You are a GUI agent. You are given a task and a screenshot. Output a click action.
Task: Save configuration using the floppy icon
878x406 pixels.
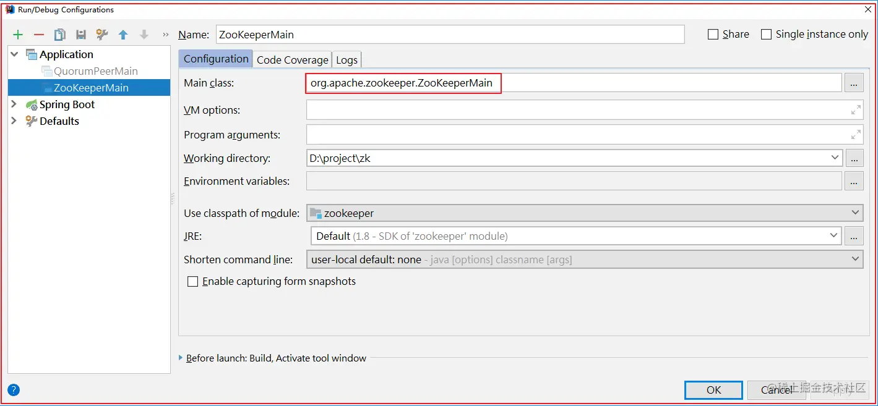click(x=81, y=35)
